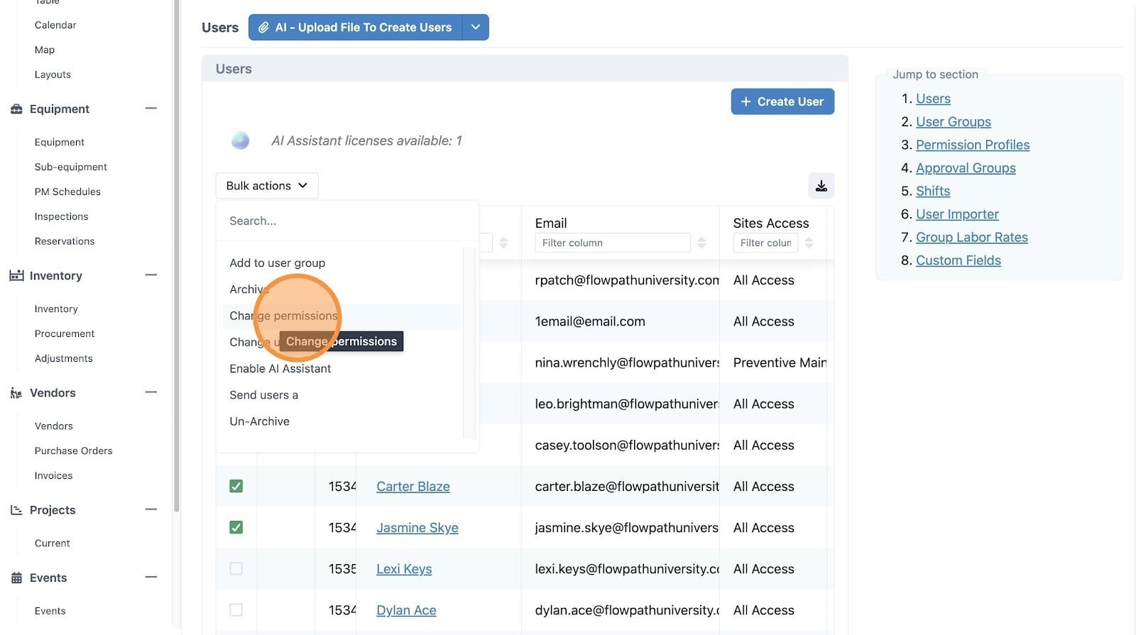Image resolution: width=1136 pixels, height=635 pixels.
Task: Click the Equipment briefcase icon in sidebar
Action: click(x=16, y=109)
